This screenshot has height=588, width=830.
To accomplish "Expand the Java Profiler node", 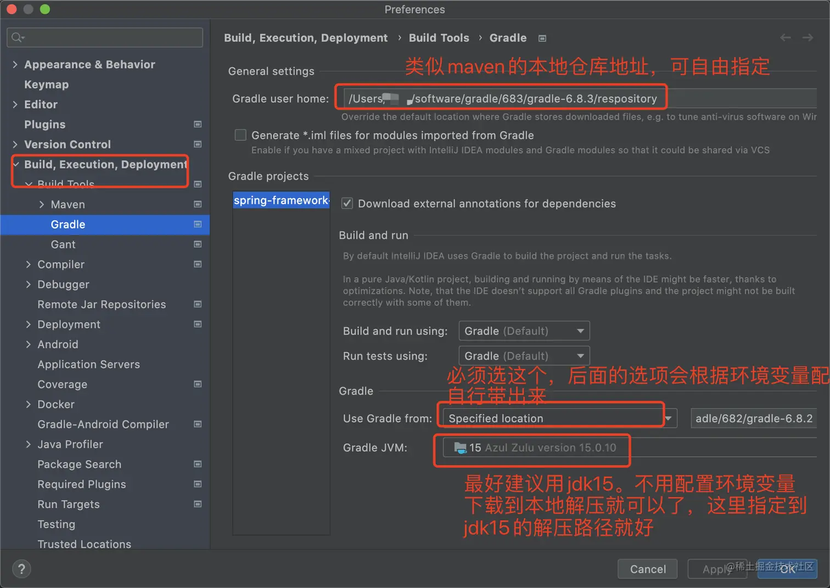I will [29, 444].
